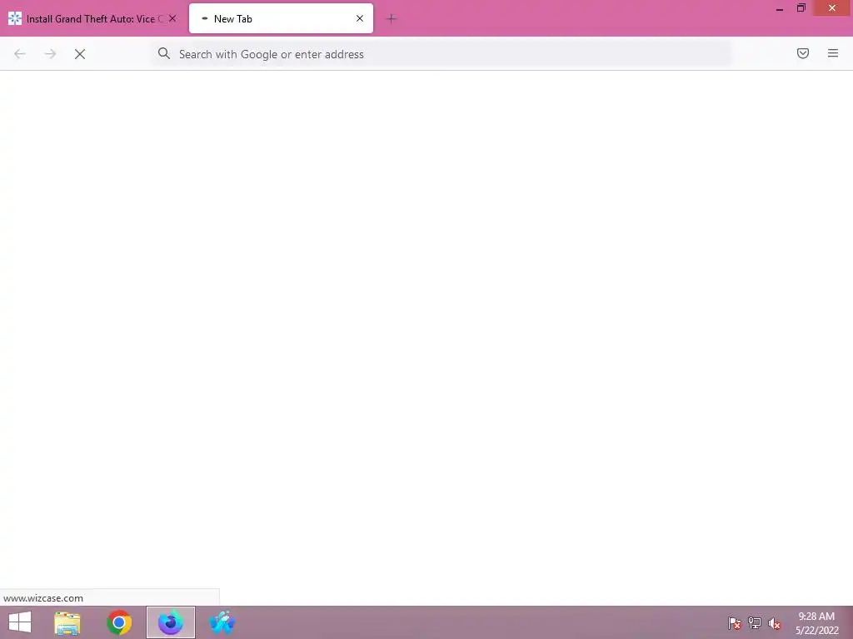Close the Install Grand Theft Auto tab
The image size is (853, 639).
point(172,18)
